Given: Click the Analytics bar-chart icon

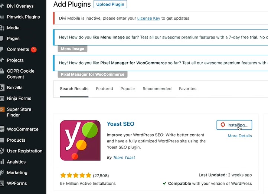Looking at the screenshot, I should pyautogui.click(x=2, y=162).
